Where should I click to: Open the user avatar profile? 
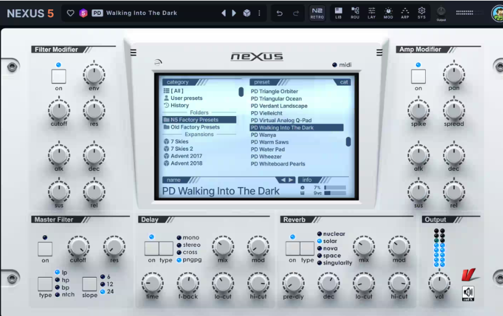(497, 14)
